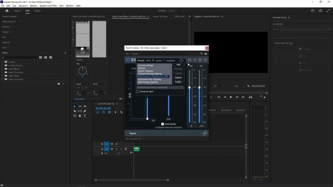Open the Markers menu
333x187 pixels.
[x=33, y=6]
